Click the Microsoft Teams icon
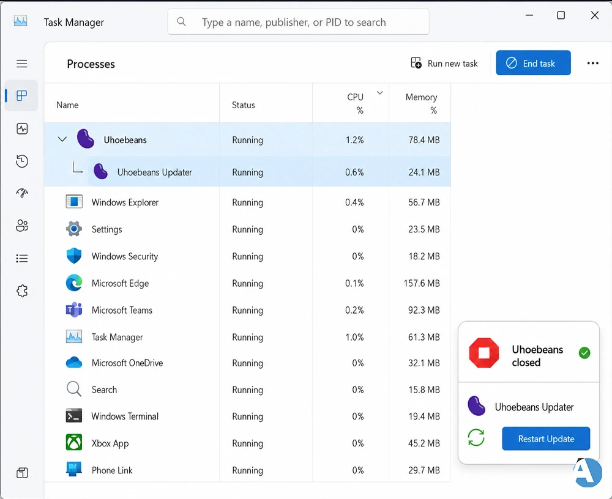 [x=74, y=310]
